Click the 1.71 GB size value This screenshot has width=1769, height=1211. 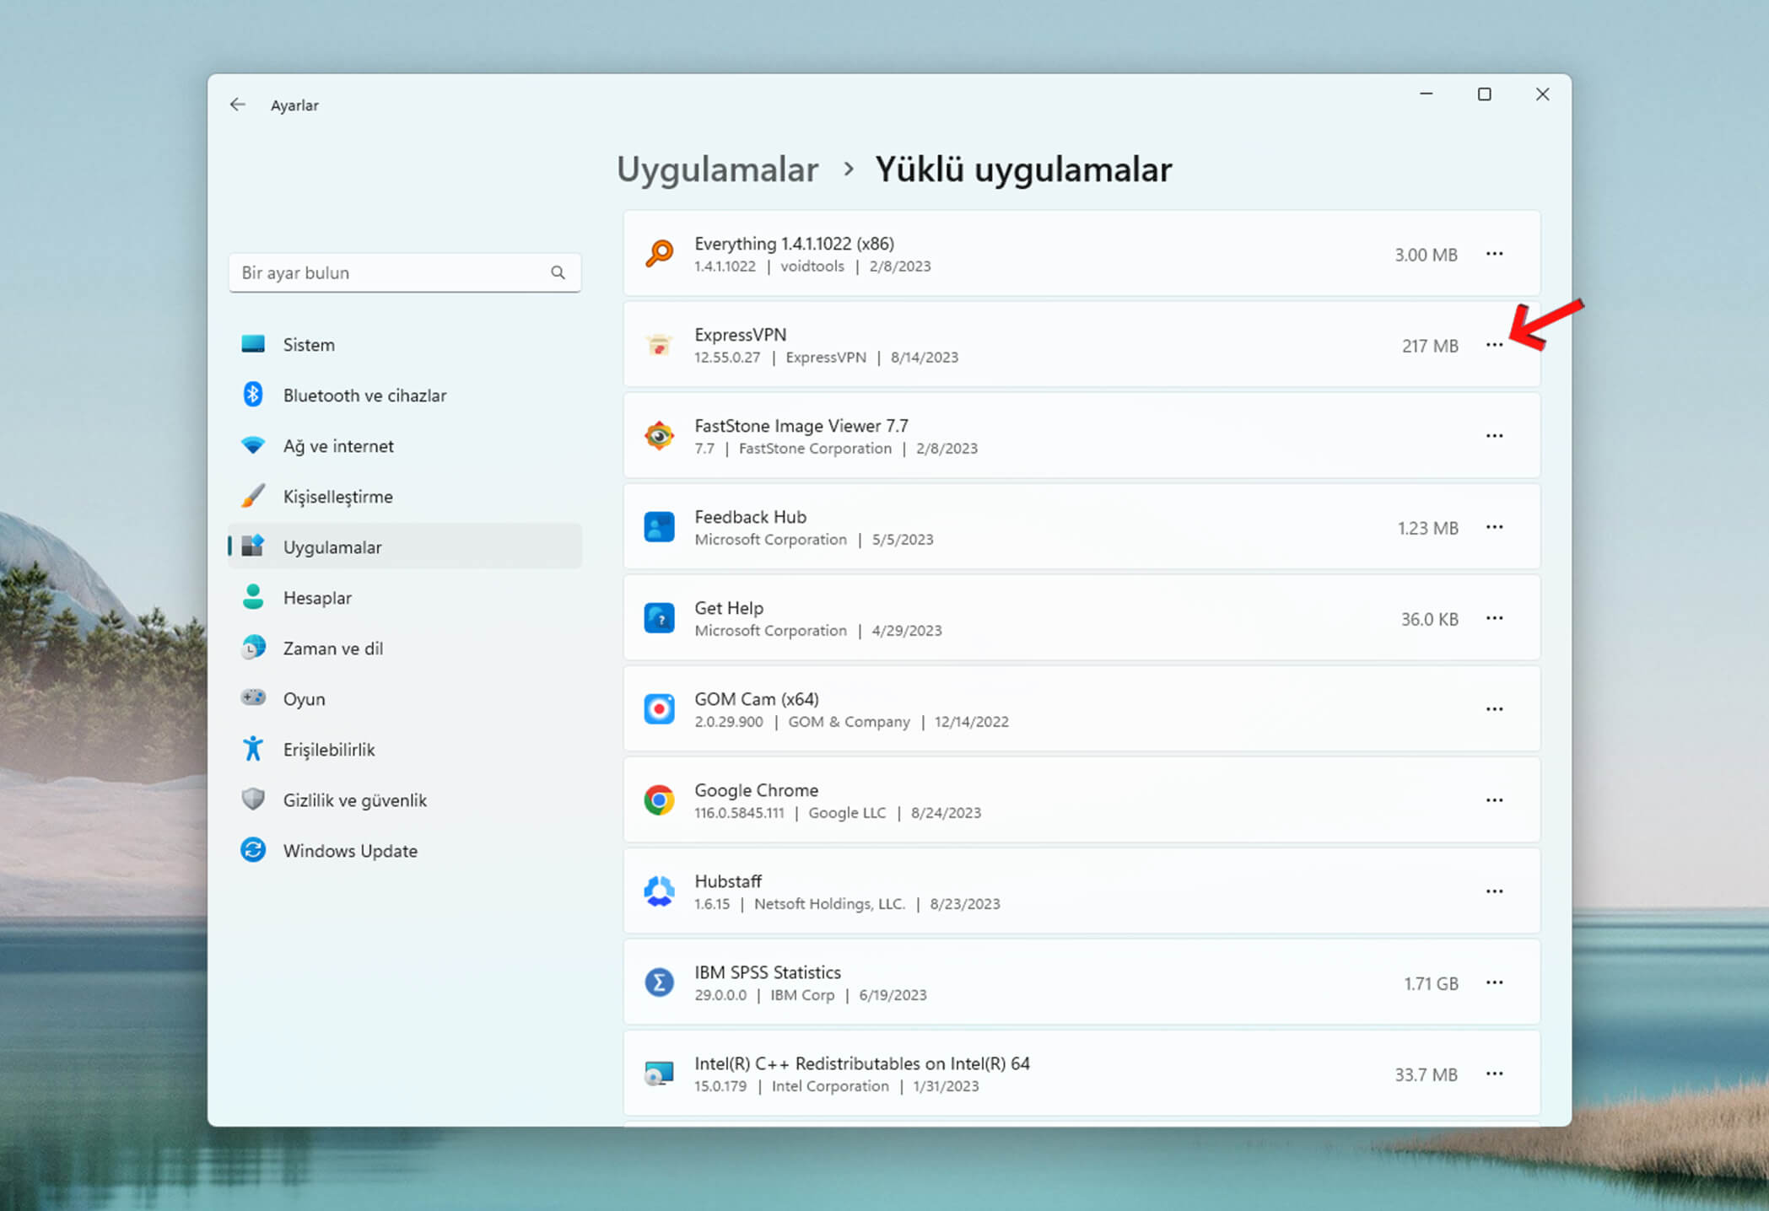1431,983
